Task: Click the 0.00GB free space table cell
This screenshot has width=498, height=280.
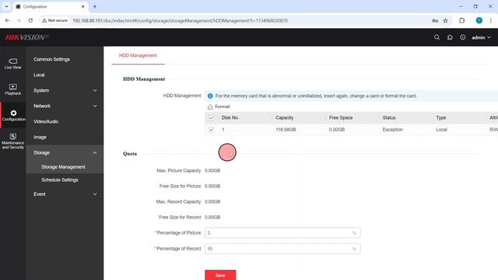Action: tap(337, 130)
